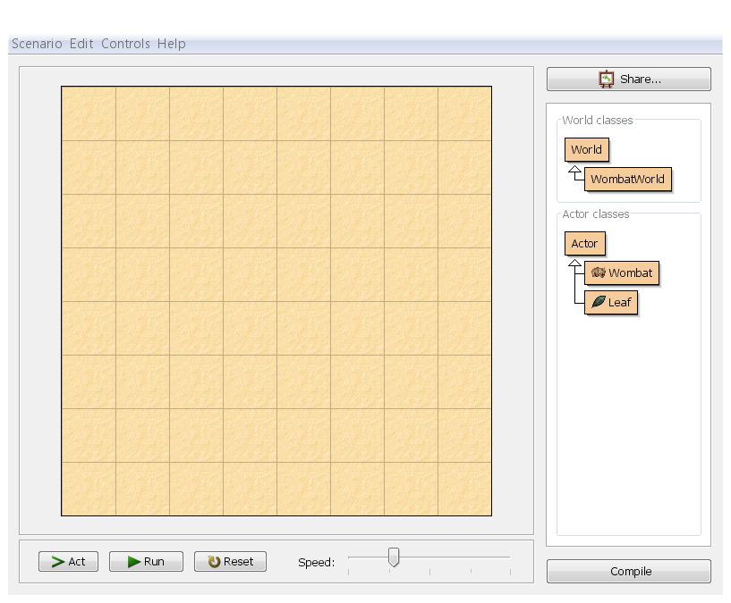Click the bottom-right cell of the world grid

(464, 489)
